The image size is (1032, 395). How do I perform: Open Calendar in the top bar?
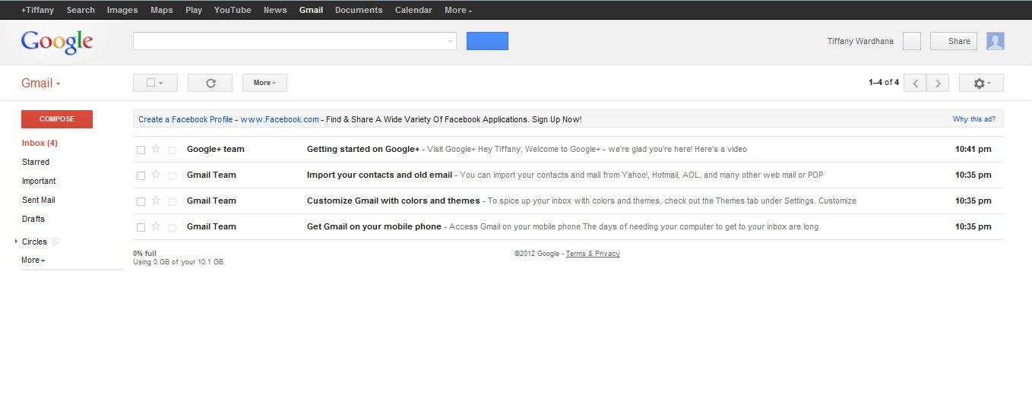coord(413,10)
